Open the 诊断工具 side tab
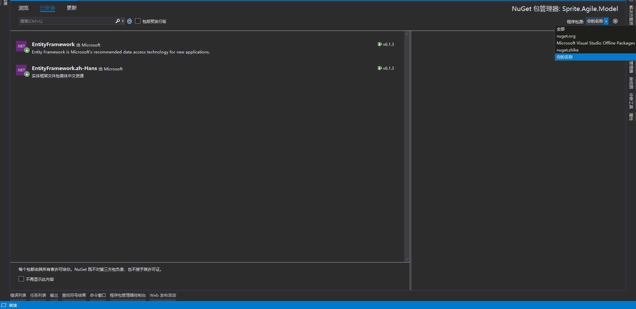The height and width of the screenshot is (309, 636). 631,101
